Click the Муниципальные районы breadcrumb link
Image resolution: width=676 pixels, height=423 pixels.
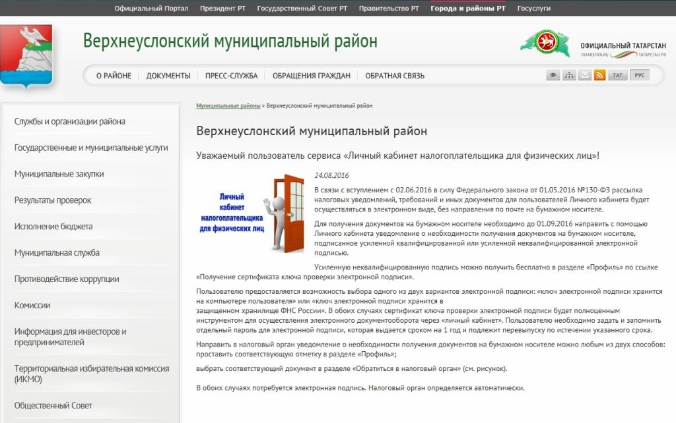[228, 106]
